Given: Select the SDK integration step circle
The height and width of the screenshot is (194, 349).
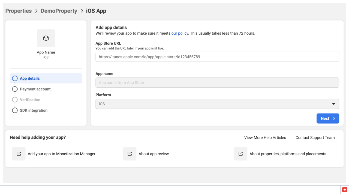Looking at the screenshot, I should tap(15, 111).
